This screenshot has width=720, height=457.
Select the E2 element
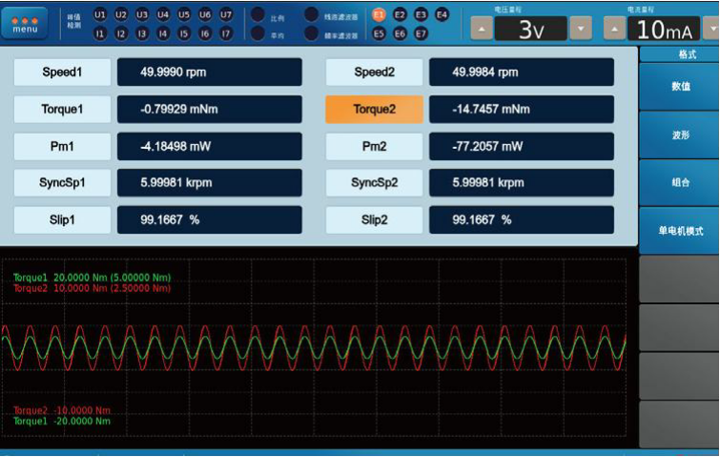[x=400, y=14]
